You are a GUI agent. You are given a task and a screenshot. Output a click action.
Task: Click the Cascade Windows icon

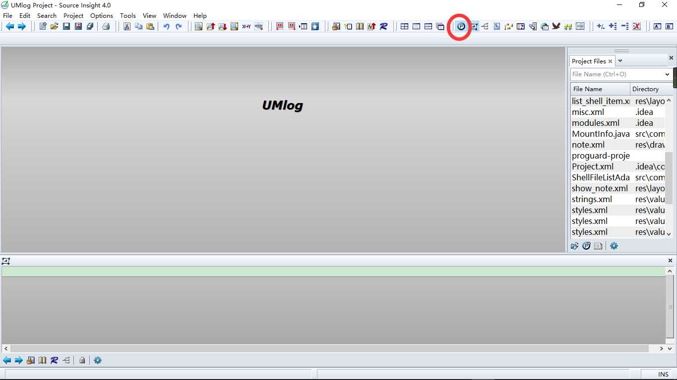[x=440, y=26]
